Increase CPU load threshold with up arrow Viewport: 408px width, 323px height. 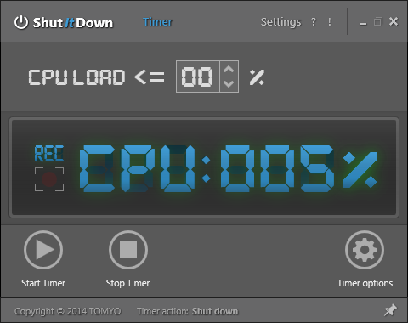[x=229, y=70]
